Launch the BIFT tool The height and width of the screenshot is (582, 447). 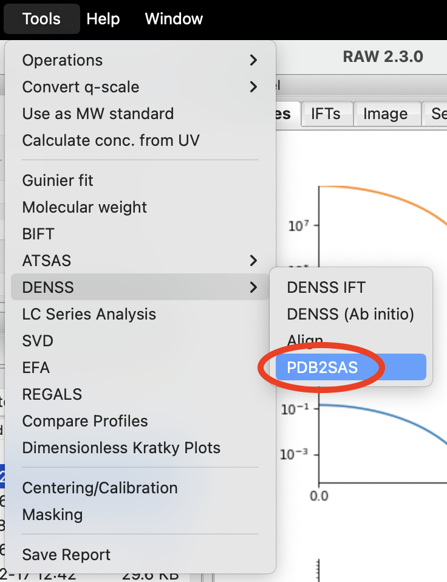tap(140, 234)
